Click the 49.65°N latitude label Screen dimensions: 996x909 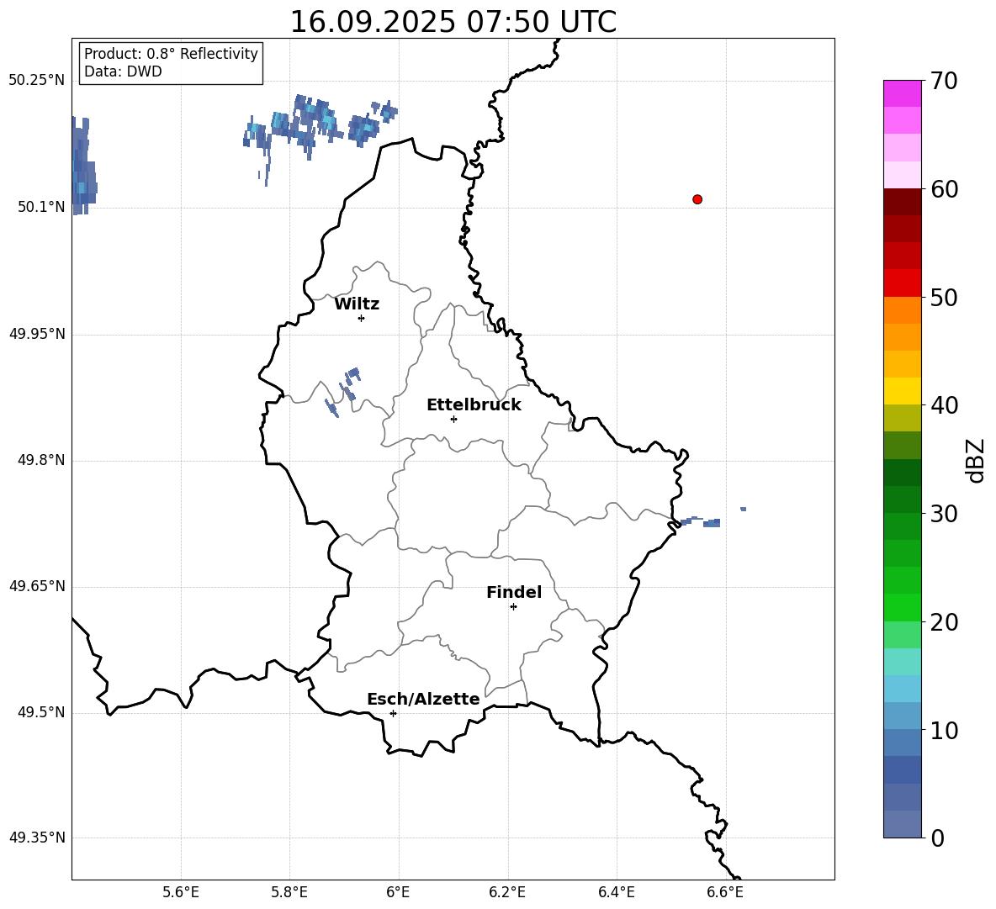(37, 586)
